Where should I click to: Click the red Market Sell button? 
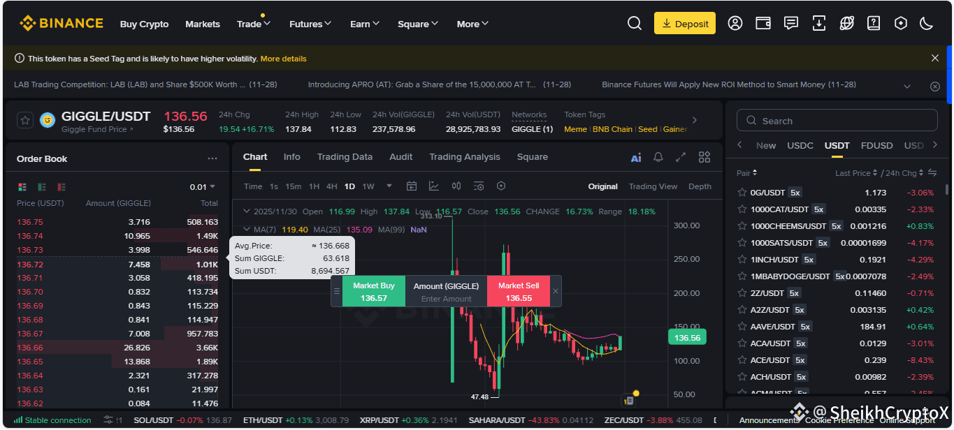point(519,291)
